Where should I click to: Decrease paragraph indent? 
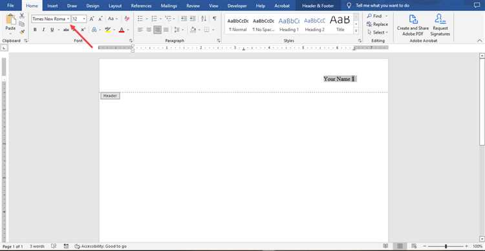[184, 19]
